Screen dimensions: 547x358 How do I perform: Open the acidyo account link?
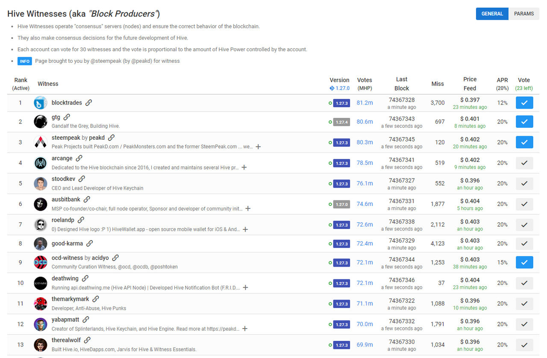click(x=100, y=258)
